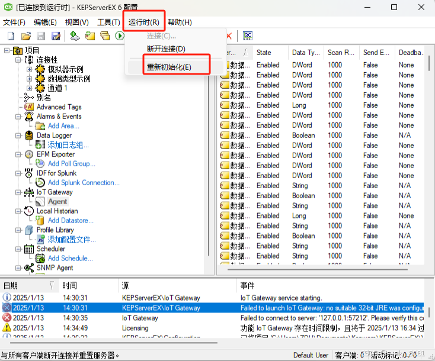Sort event log by 源 column

click(x=178, y=285)
